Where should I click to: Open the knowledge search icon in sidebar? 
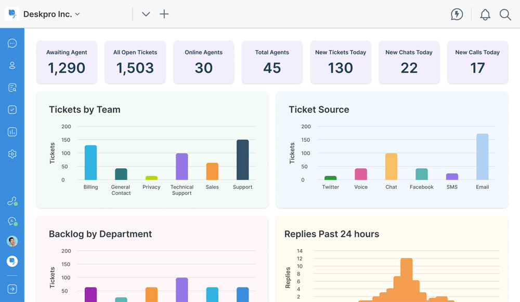click(12, 88)
